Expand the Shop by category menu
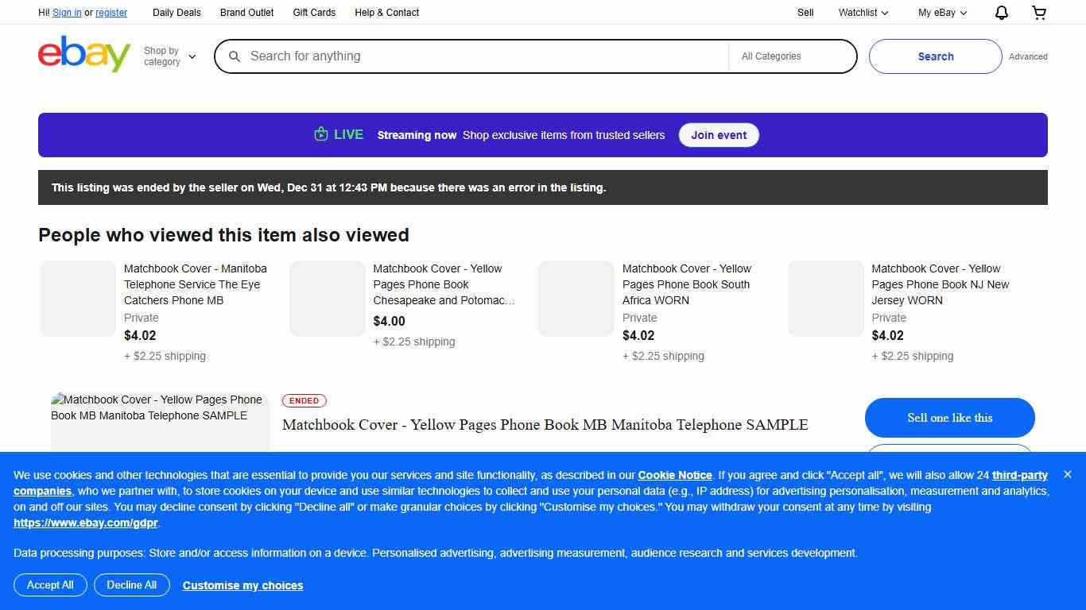This screenshot has height=610, width=1086. [x=169, y=56]
